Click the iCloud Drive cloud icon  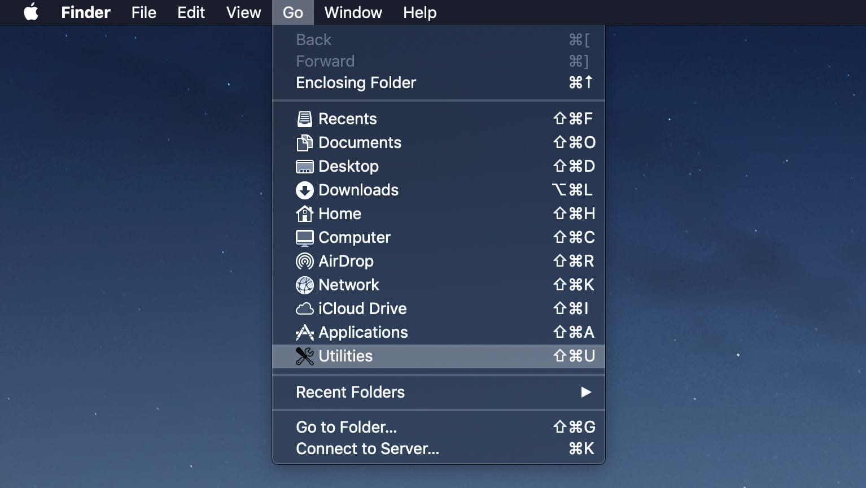coord(305,308)
